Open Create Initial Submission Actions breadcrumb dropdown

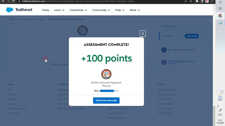pyautogui.click(x=67, y=19)
